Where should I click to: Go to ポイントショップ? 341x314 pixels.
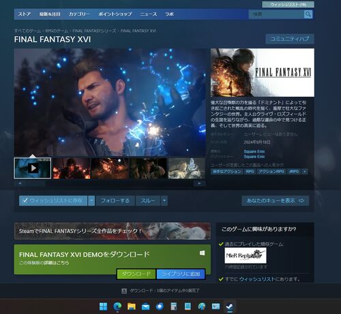[x=115, y=14]
